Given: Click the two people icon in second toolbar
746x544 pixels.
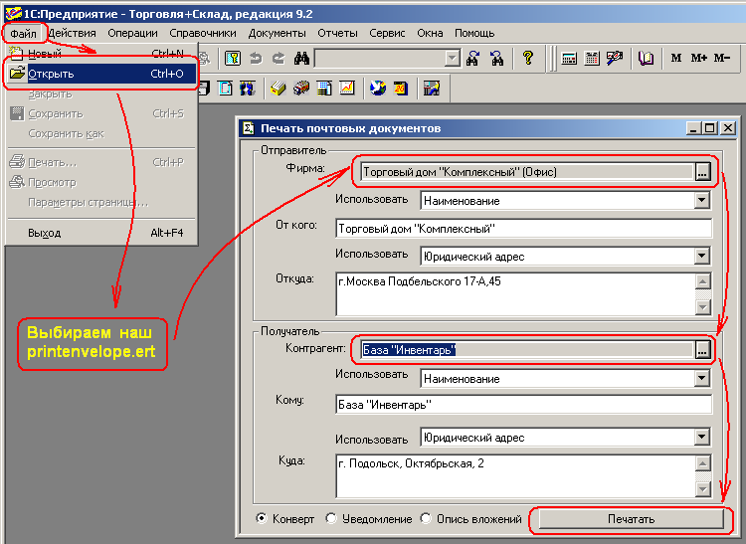Looking at the screenshot, I should click(248, 88).
